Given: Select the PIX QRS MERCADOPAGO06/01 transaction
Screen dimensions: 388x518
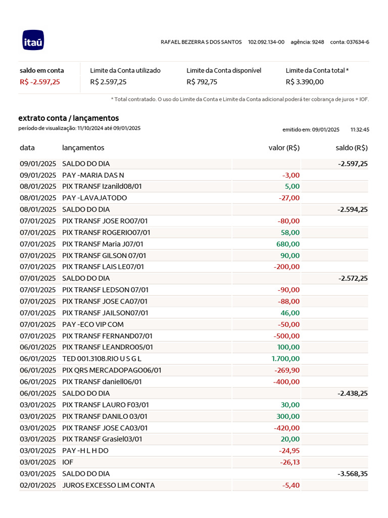Looking at the screenshot, I should (x=112, y=370).
